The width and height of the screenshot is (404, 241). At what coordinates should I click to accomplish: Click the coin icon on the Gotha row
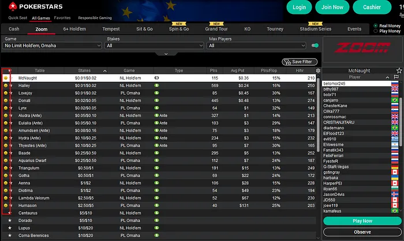6,175
